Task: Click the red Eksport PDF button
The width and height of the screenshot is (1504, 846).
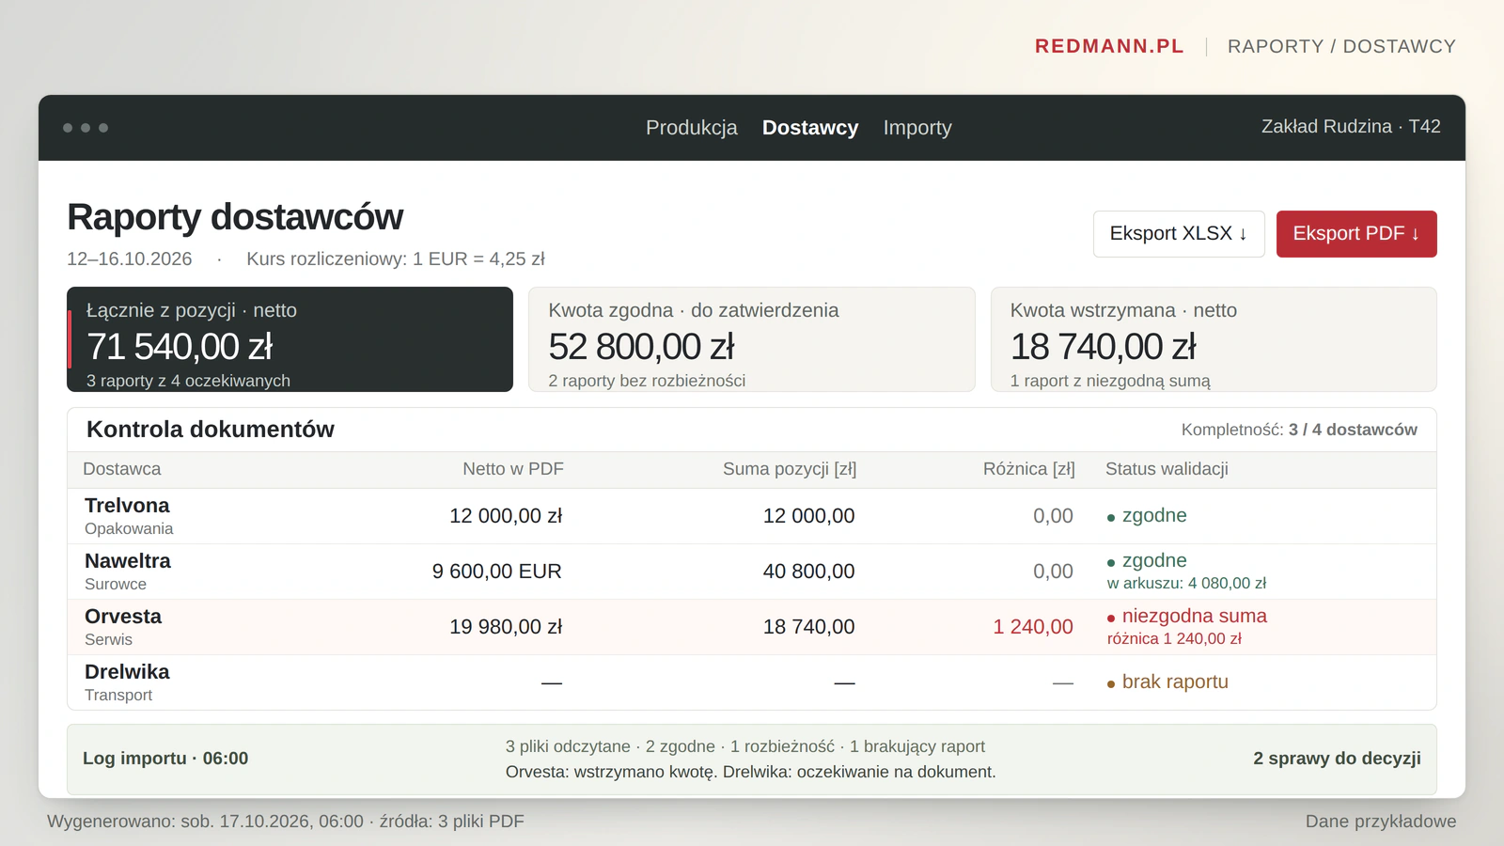Action: click(1356, 234)
